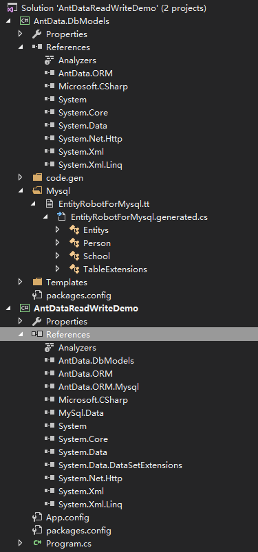This screenshot has width=258, height=552.
Task: Expand Properties under AntDataReadWriteDemo
Action: [20, 321]
